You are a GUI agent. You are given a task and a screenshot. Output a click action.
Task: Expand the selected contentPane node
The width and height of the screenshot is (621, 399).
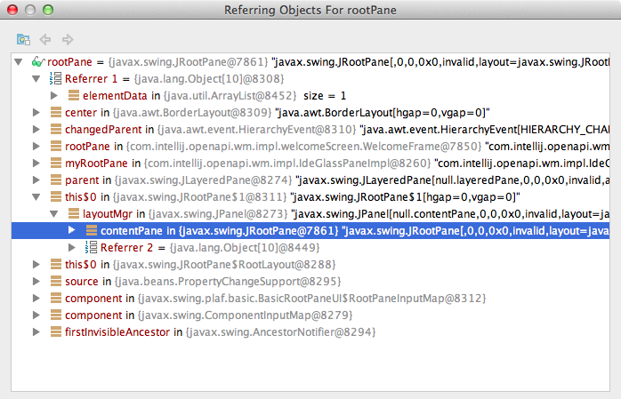(x=72, y=230)
